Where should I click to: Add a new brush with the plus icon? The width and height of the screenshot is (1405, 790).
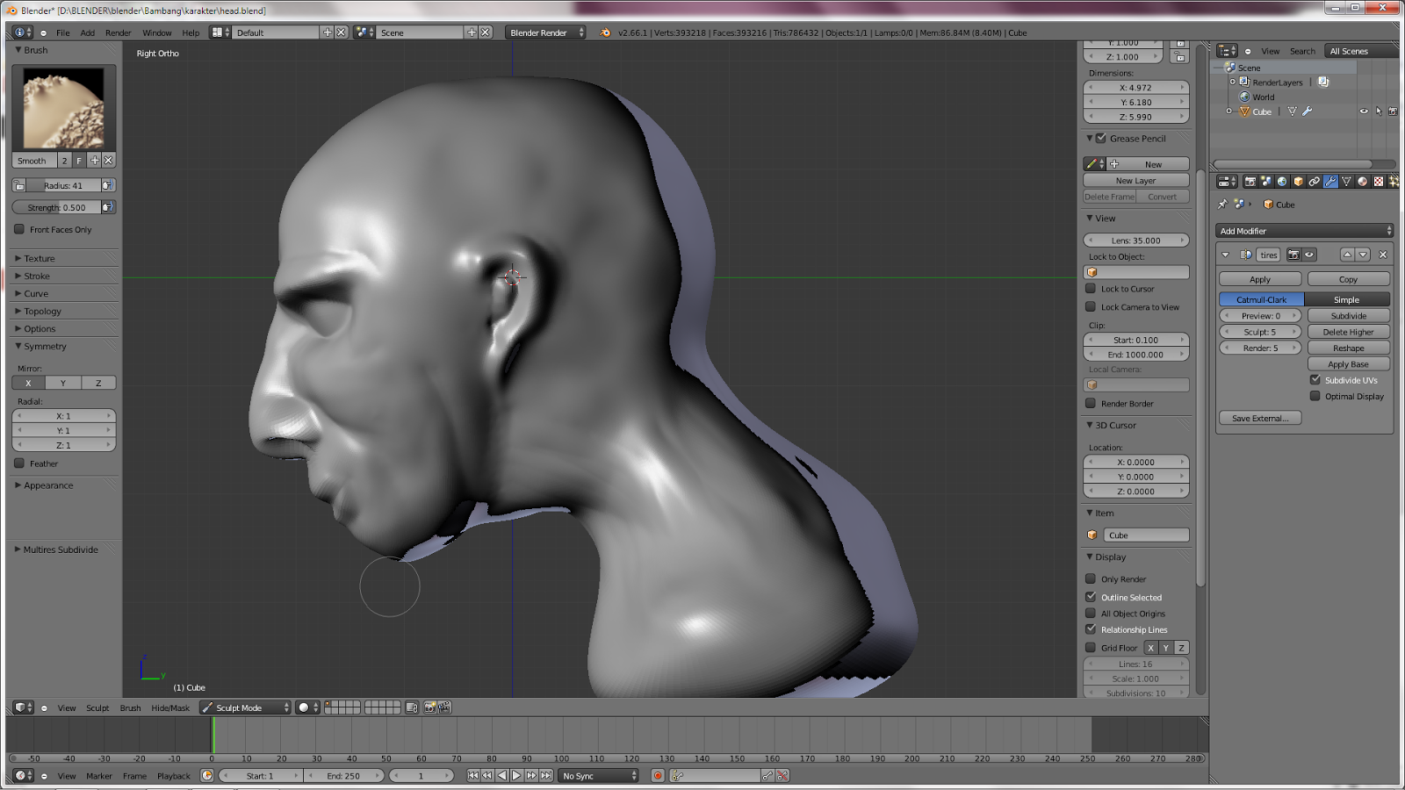[94, 161]
